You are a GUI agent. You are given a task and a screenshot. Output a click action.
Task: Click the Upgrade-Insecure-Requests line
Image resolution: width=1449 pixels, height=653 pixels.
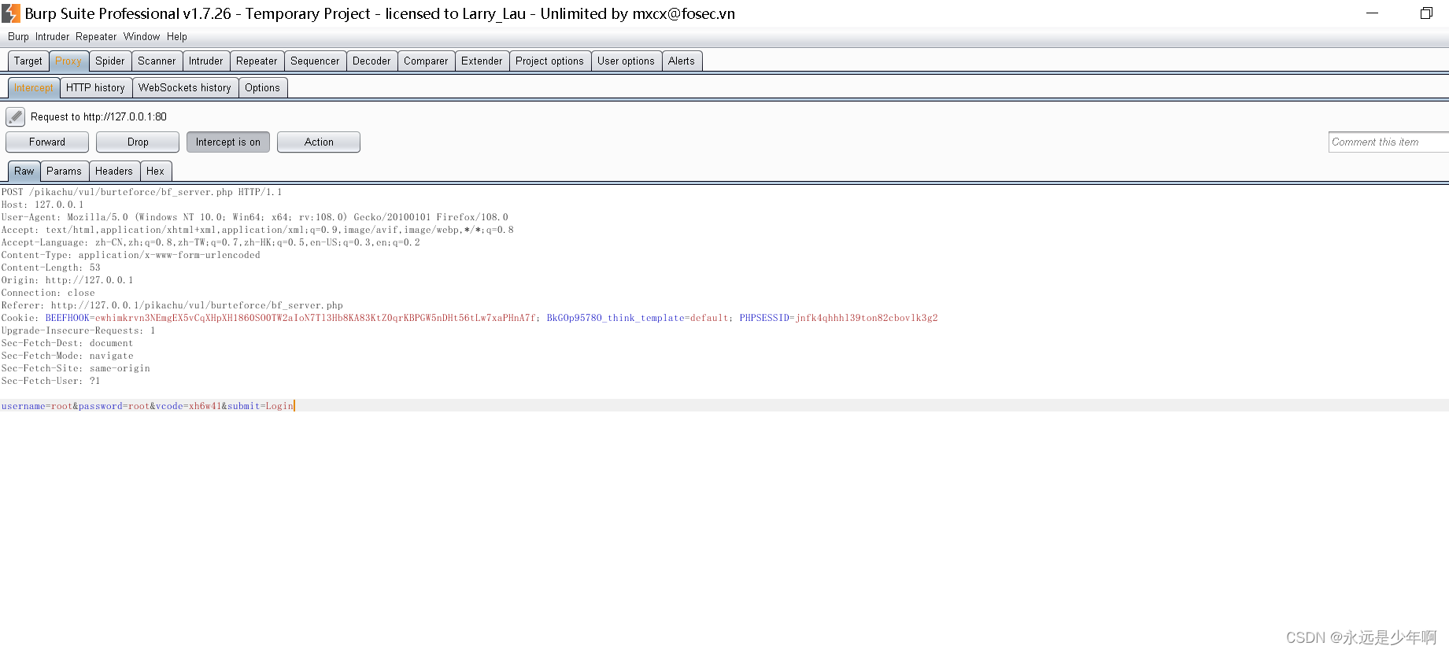tap(79, 330)
